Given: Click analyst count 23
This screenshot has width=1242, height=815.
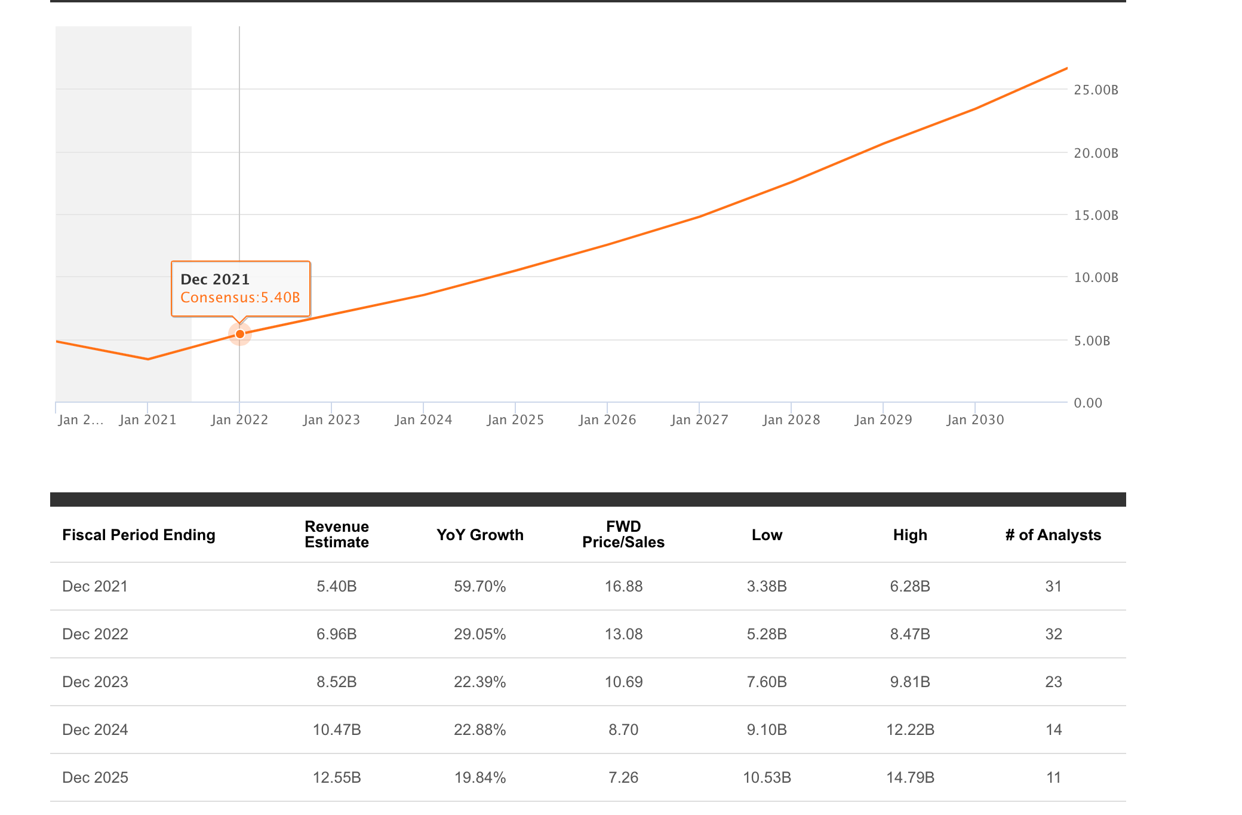Looking at the screenshot, I should [1053, 682].
